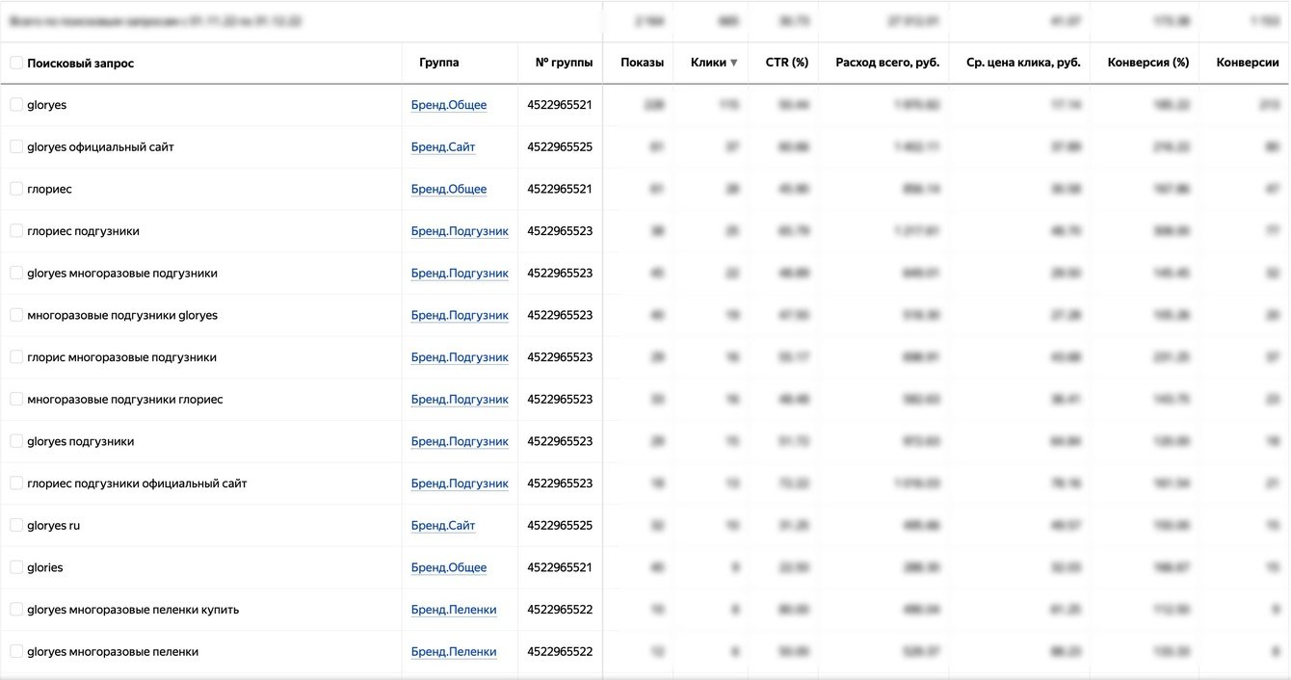Check gloryes многоразовые пеленки купить row
The width and height of the screenshot is (1291, 680).
16,609
